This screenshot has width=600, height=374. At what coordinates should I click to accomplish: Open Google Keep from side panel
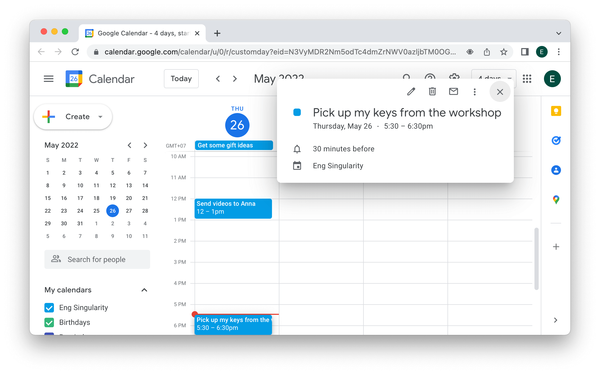tap(556, 111)
